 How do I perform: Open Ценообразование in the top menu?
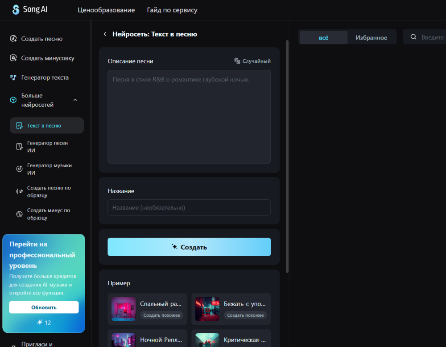pos(106,10)
